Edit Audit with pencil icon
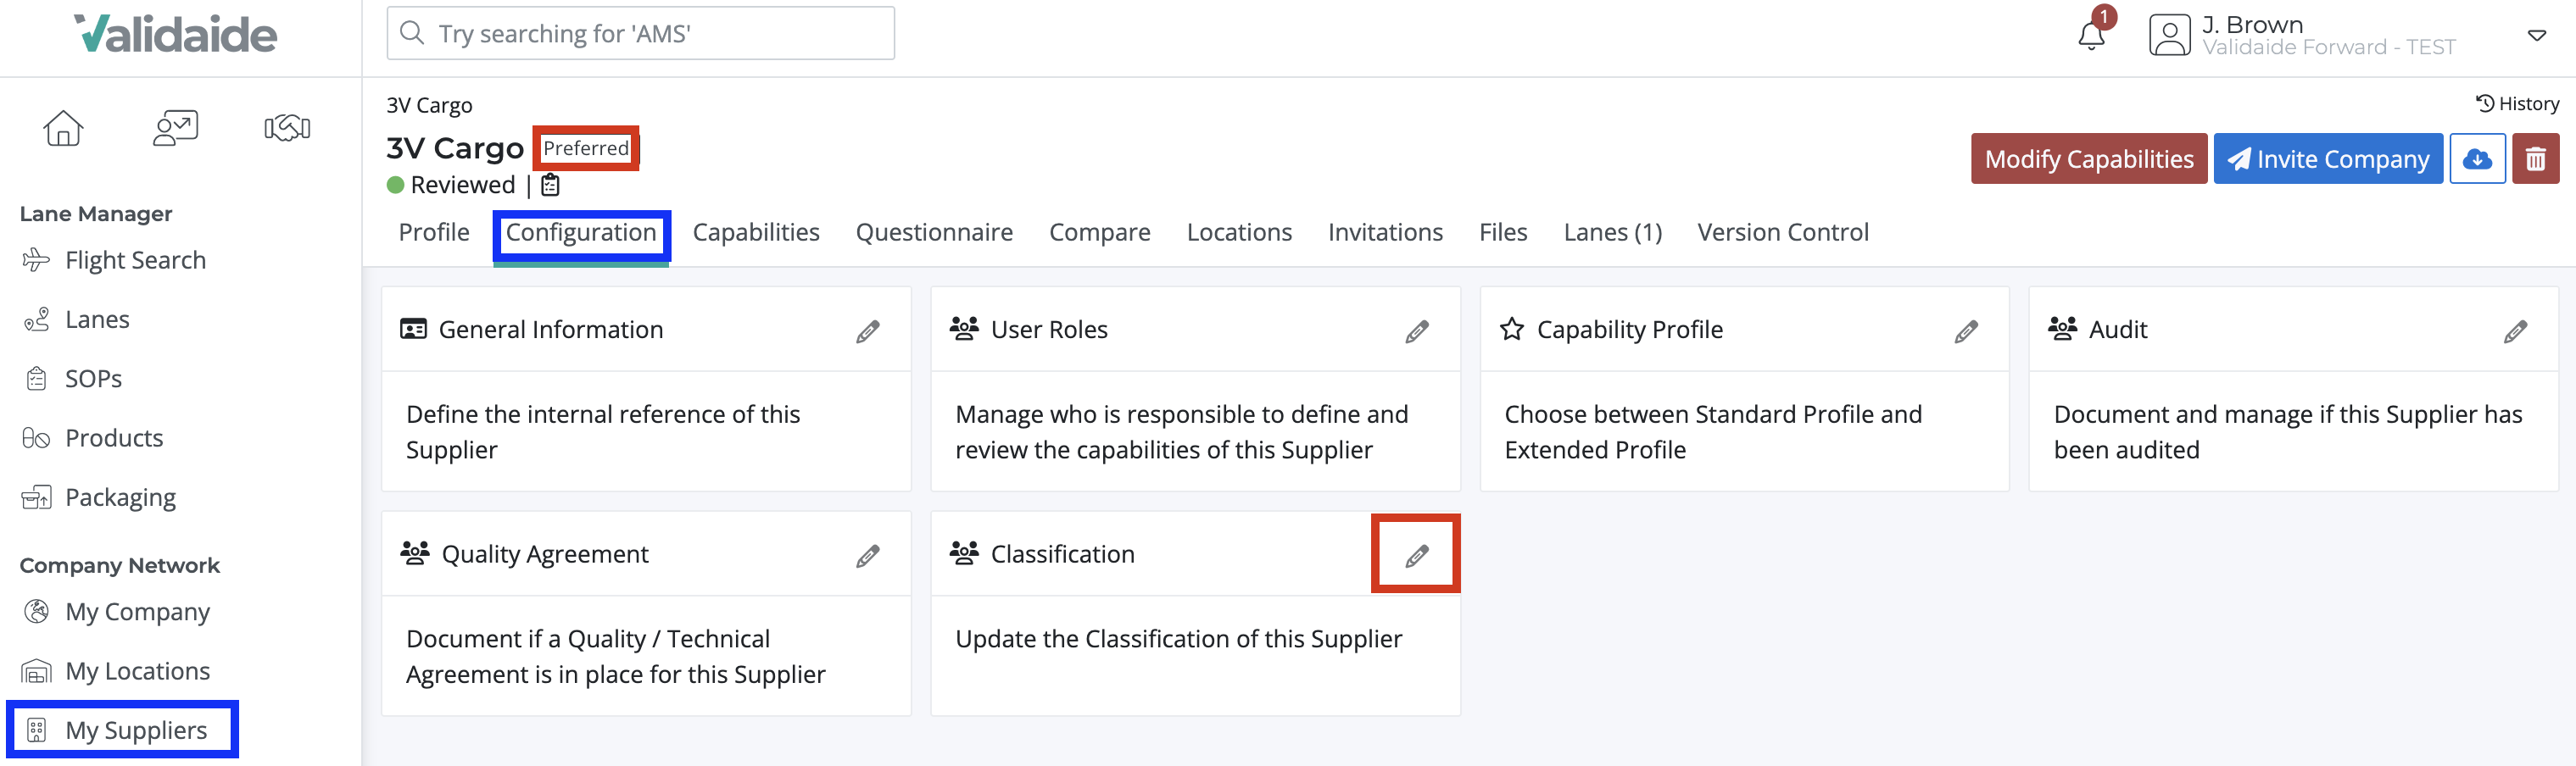 (2515, 331)
